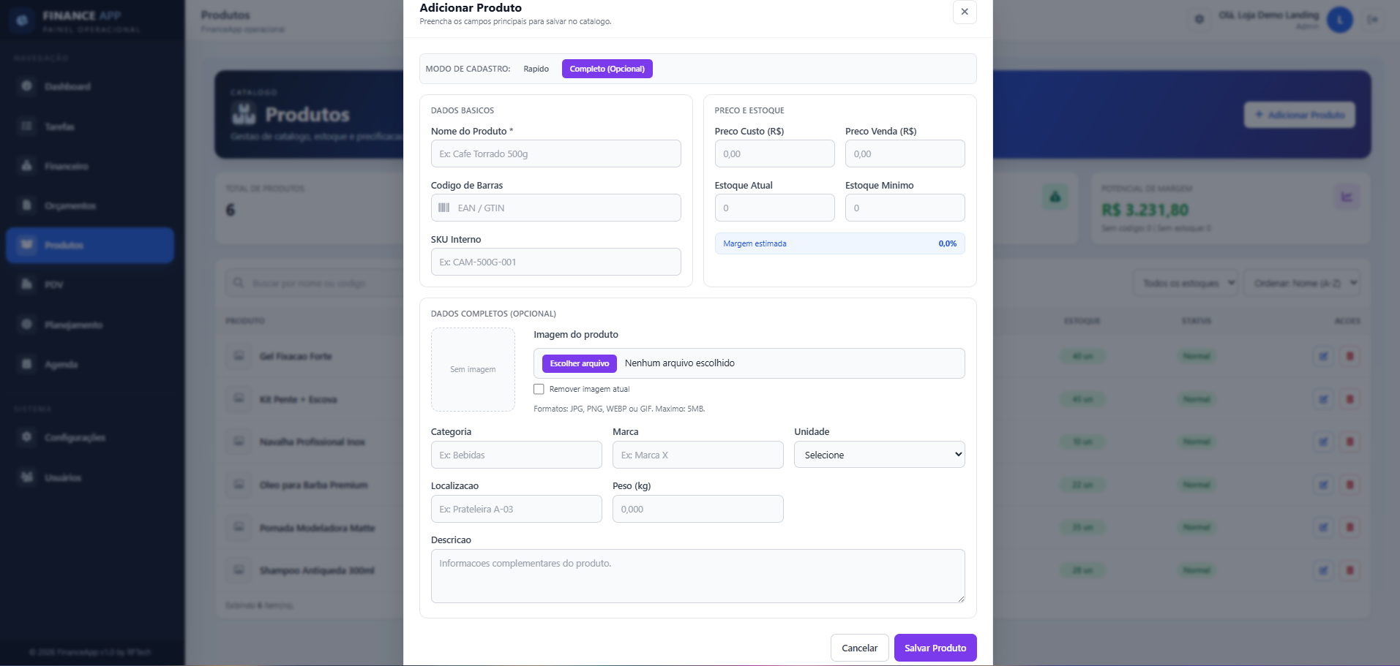
Task: Open Configurações in the sidebar
Action: tap(90, 437)
